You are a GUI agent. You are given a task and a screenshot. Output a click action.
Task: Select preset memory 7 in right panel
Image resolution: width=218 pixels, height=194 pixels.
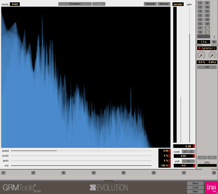(200, 28)
